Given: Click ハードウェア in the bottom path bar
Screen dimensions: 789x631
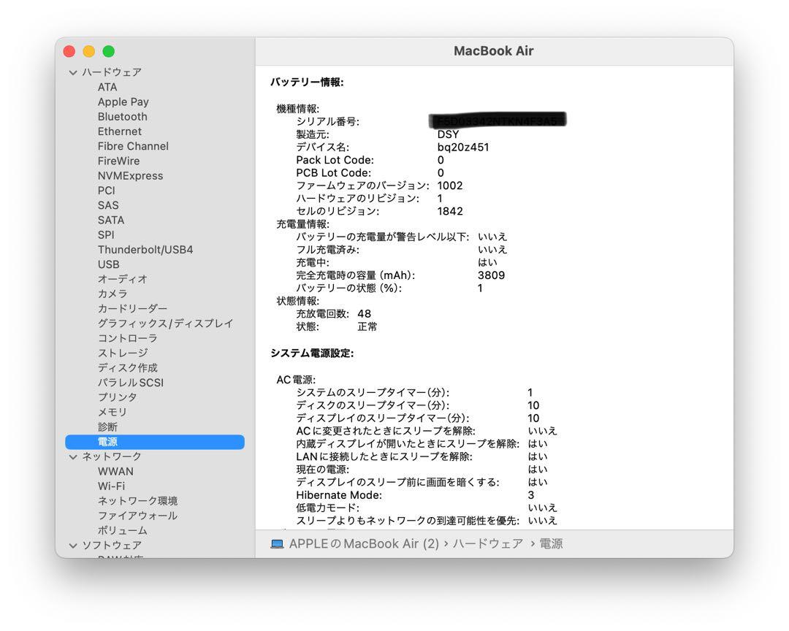Looking at the screenshot, I should click(488, 544).
